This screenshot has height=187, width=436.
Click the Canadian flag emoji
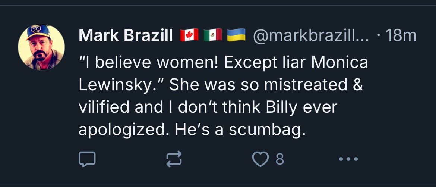click(x=189, y=35)
